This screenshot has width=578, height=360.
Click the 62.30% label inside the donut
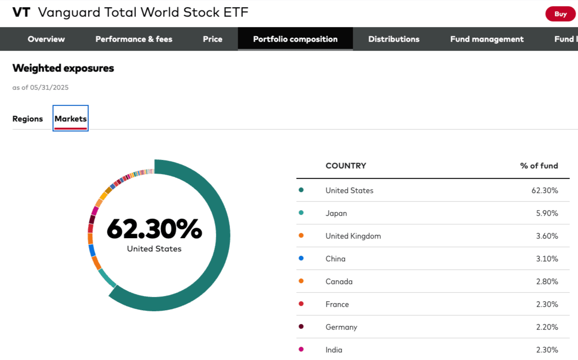tap(154, 229)
